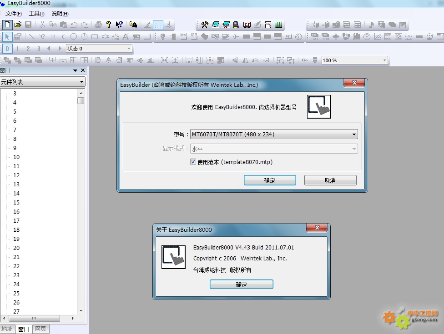Click the Save diskette icon
Image resolution: width=444 pixels, height=334 pixels.
(28, 25)
